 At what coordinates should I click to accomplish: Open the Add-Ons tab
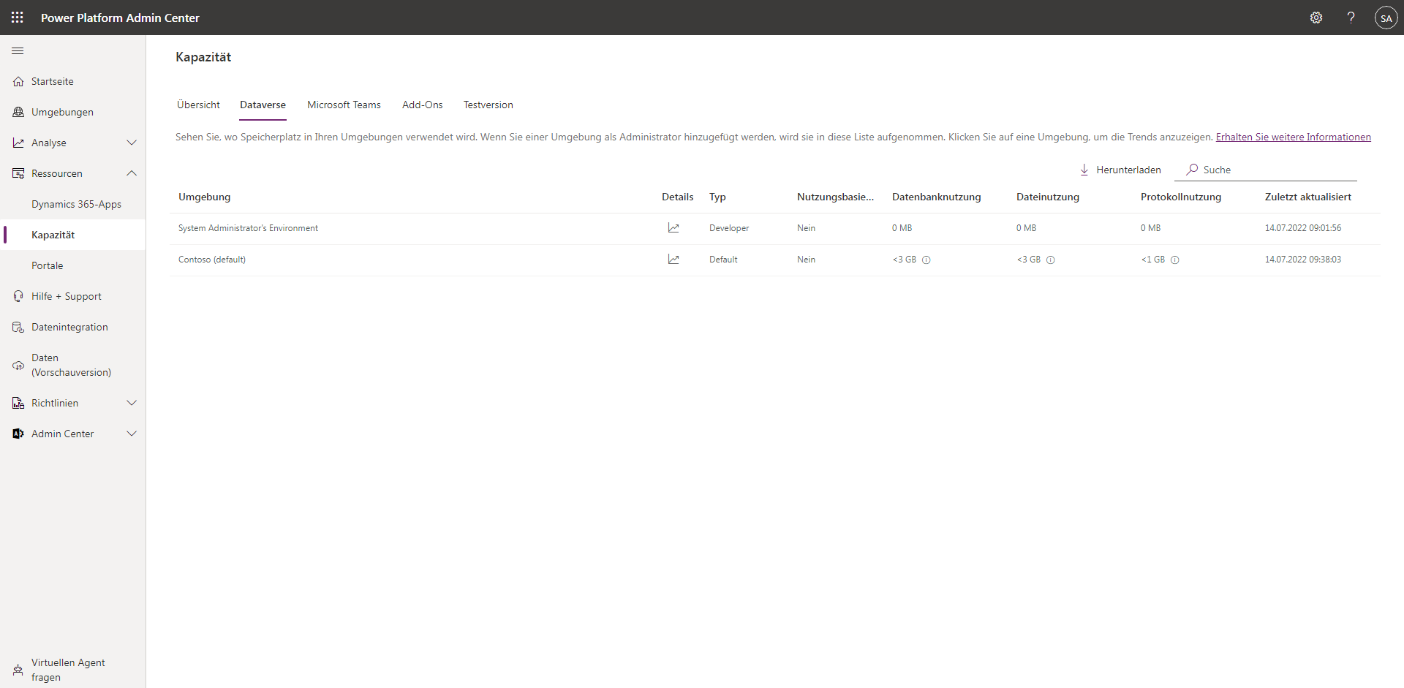[x=423, y=105]
